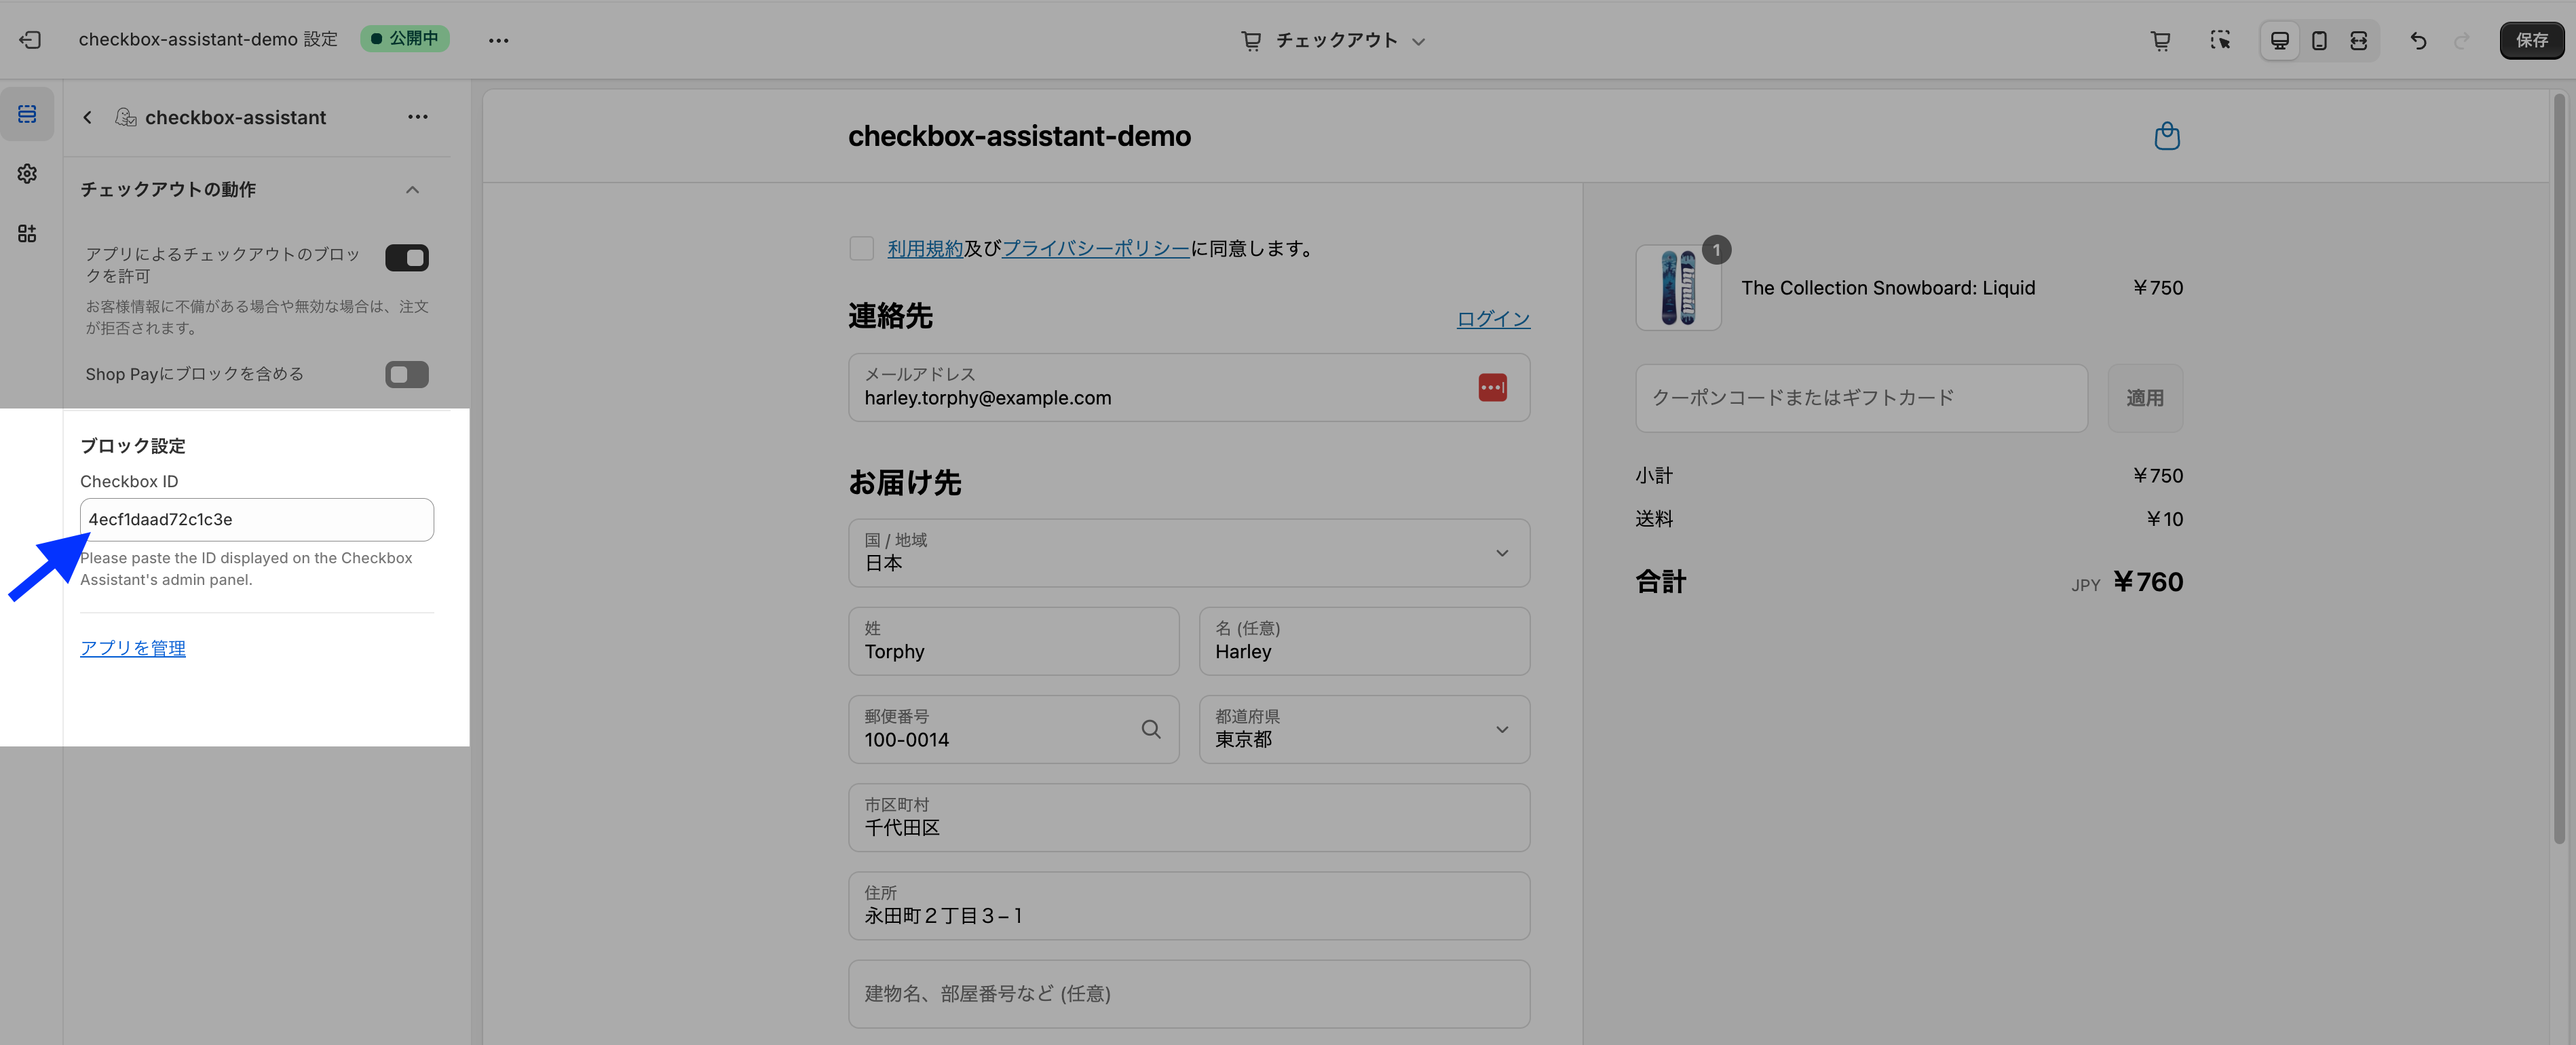This screenshot has width=2576, height=1045.
Task: Click the shopping bag cart icon
Action: 2166,136
